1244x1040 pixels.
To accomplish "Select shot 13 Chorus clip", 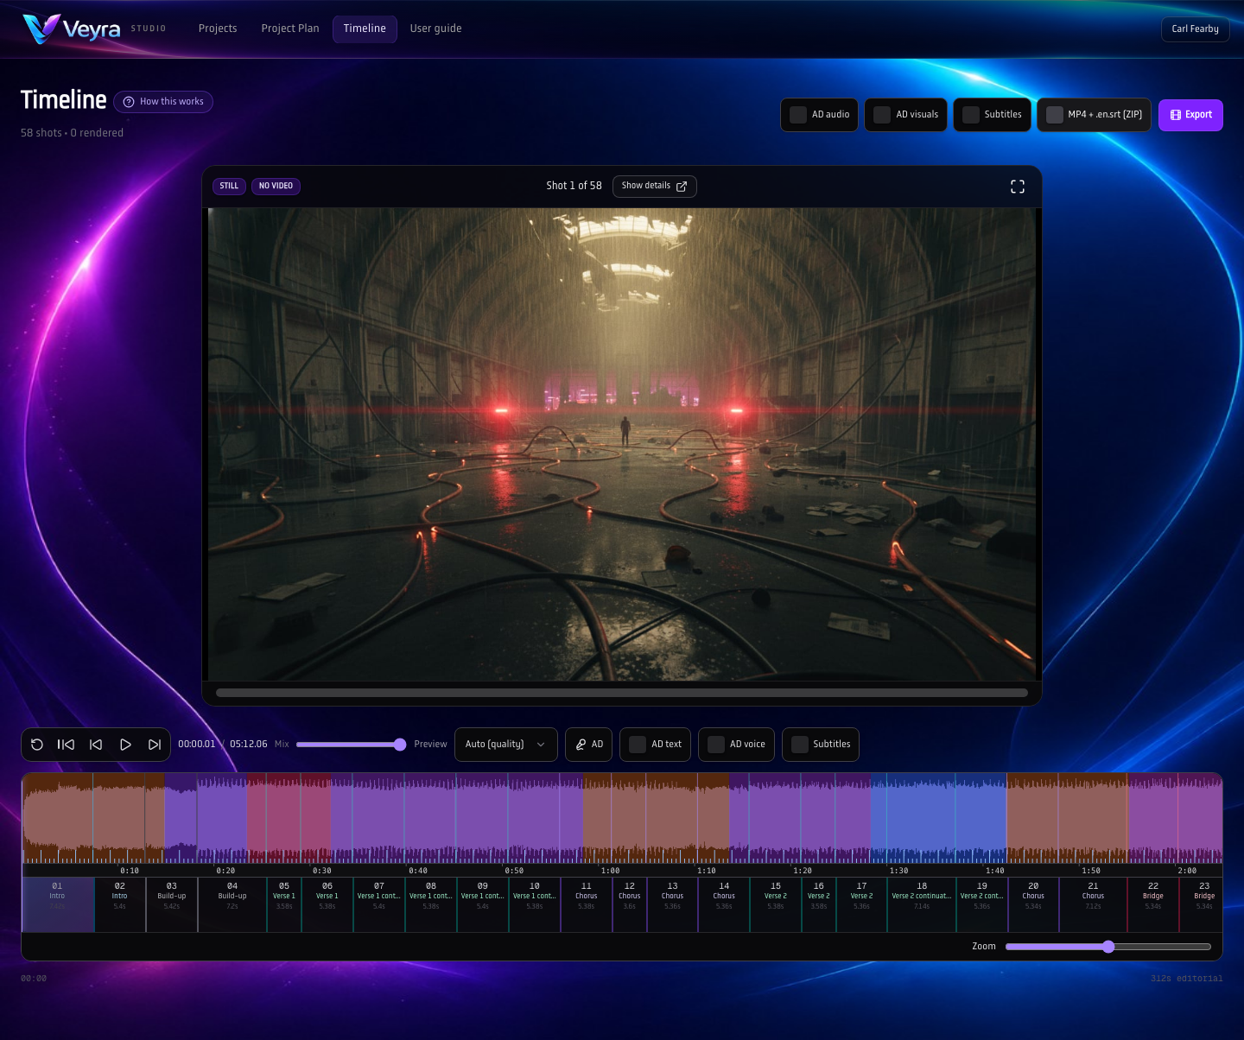I will click(672, 904).
